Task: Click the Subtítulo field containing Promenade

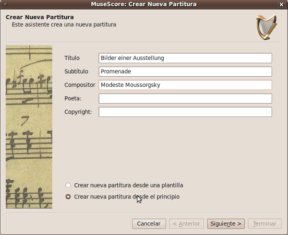Action: click(185, 71)
